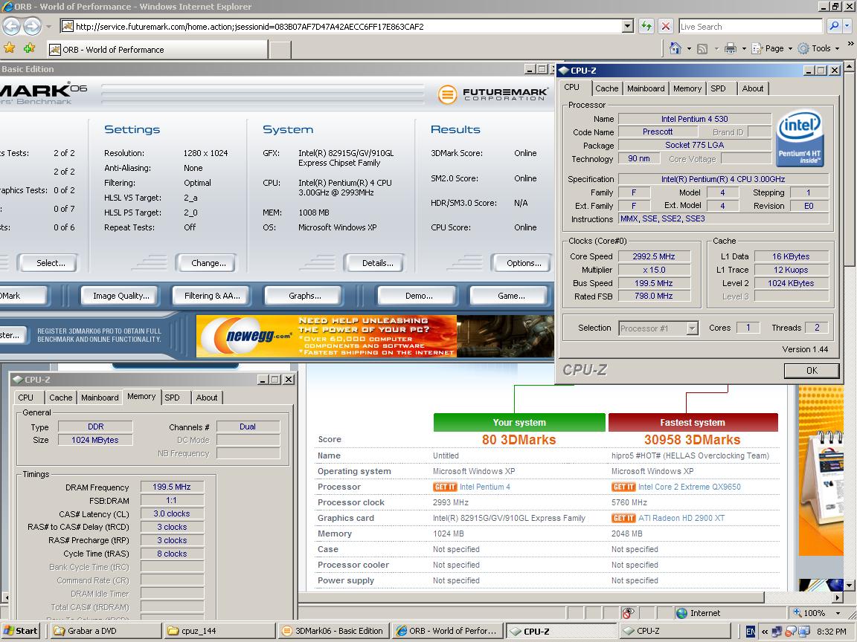
Task: Click the Live Search magnifier icon
Action: 833,26
